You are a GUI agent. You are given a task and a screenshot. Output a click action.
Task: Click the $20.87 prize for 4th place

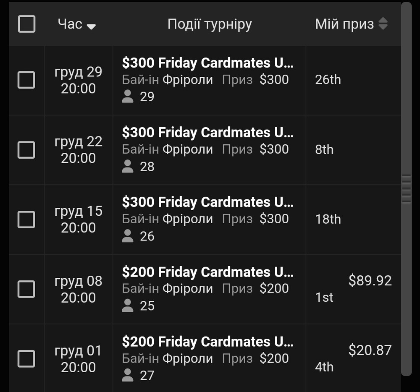pyautogui.click(x=370, y=350)
